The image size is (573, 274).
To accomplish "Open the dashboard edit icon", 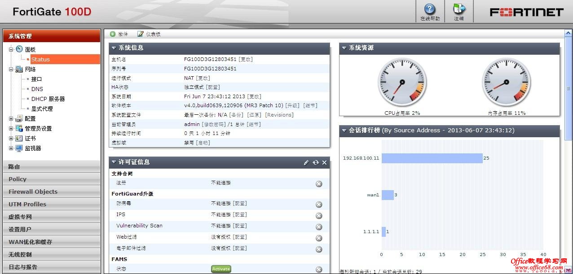I will pyautogui.click(x=140, y=34).
